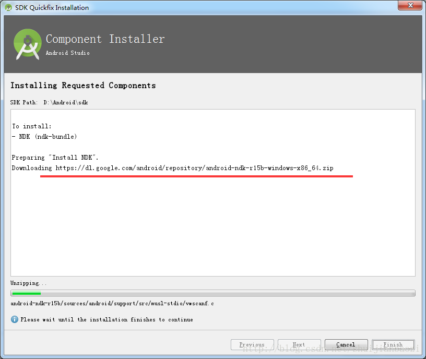Click the SDK Path D:\Android\sdk text
Image resolution: width=426 pixels, height=359 pixels.
coord(49,102)
